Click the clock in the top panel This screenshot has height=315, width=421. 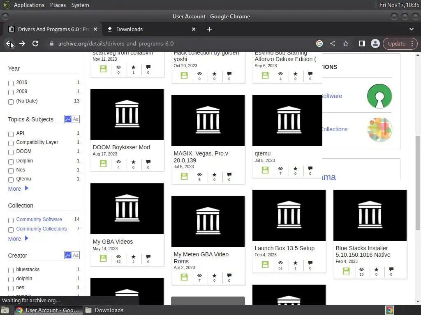click(399, 5)
